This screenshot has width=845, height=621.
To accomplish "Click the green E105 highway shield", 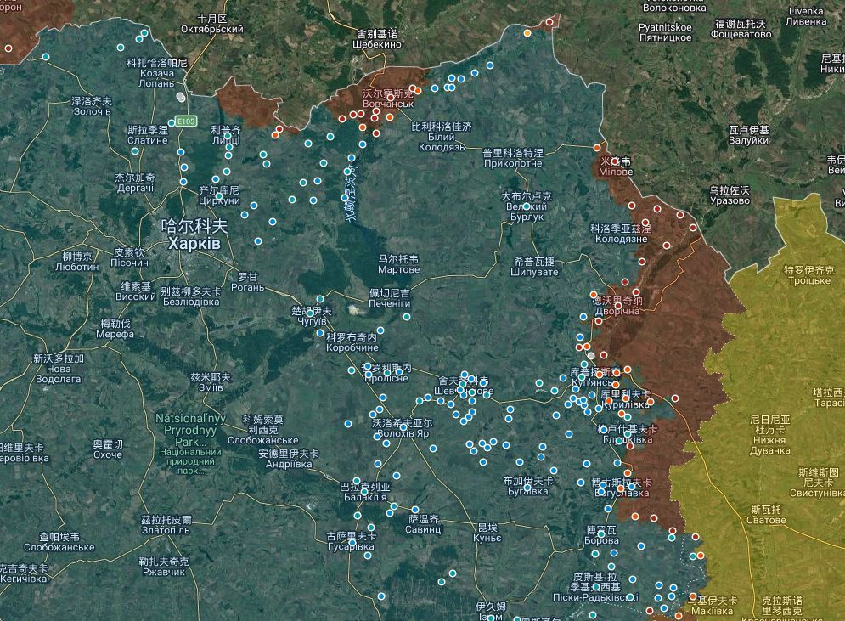I will click(x=187, y=121).
